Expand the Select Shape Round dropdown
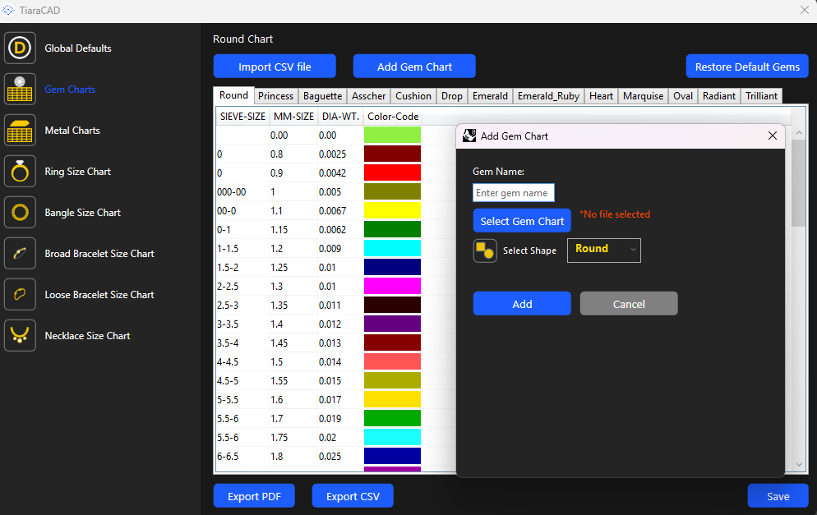 click(603, 250)
